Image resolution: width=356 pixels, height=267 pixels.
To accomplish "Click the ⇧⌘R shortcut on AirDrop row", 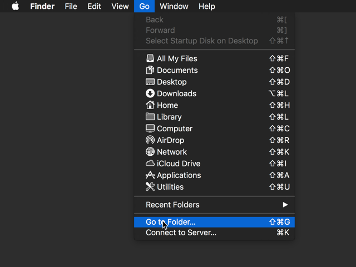I will pos(279,140).
